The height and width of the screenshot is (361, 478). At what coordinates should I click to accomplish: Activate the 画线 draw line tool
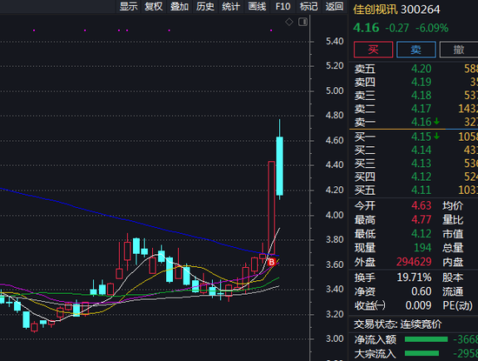point(257,6)
